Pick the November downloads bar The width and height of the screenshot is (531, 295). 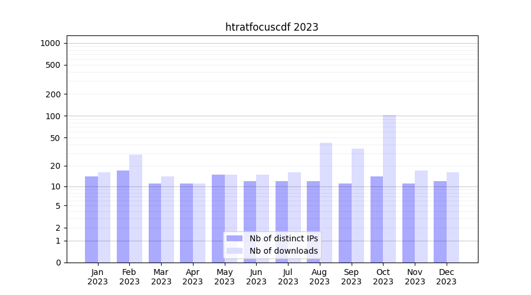(421, 217)
